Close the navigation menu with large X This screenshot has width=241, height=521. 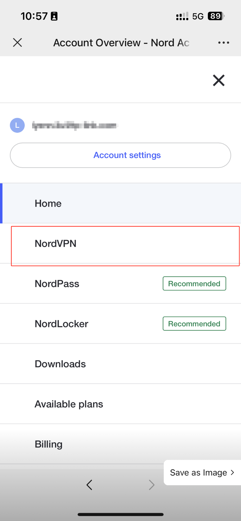[219, 80]
